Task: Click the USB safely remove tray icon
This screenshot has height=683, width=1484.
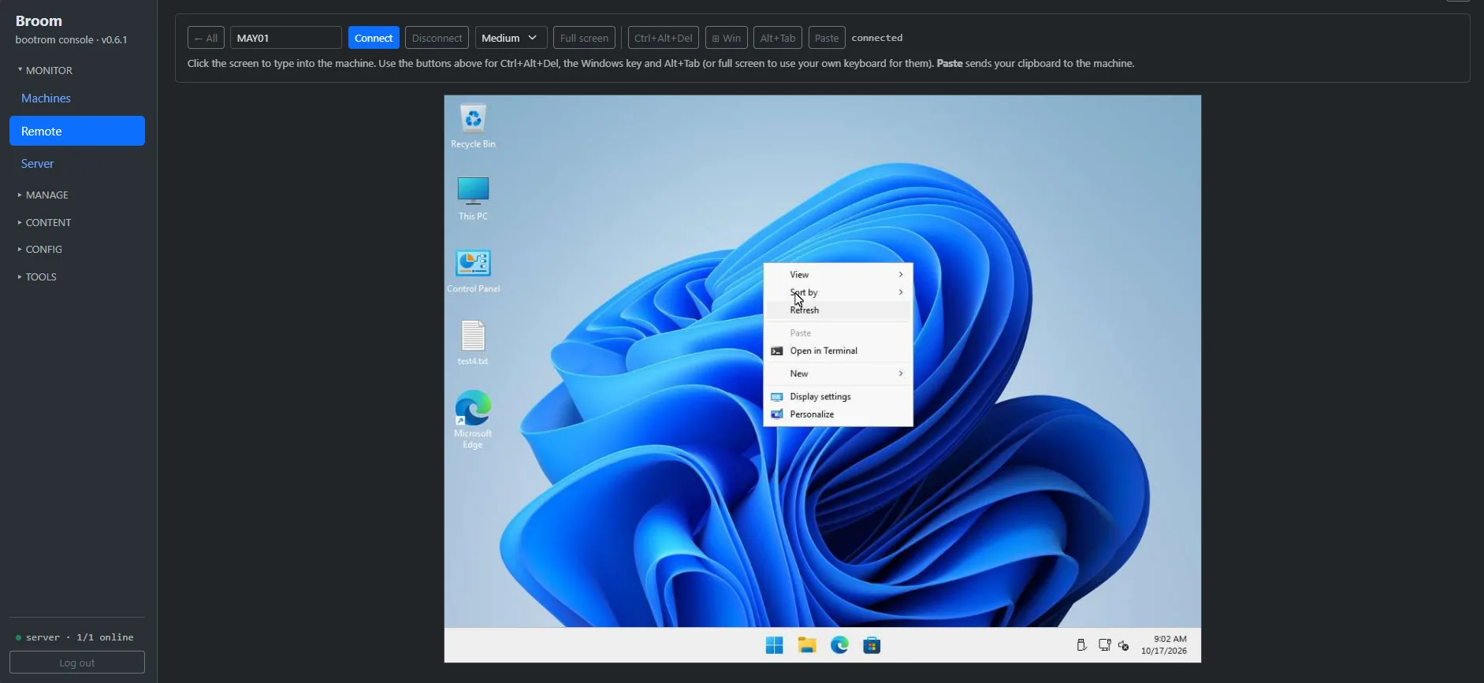Action: click(1081, 645)
